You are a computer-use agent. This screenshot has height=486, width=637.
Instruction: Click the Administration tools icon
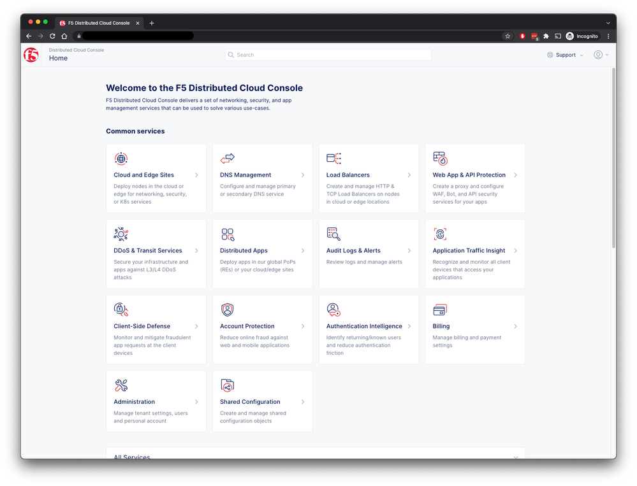click(x=121, y=385)
